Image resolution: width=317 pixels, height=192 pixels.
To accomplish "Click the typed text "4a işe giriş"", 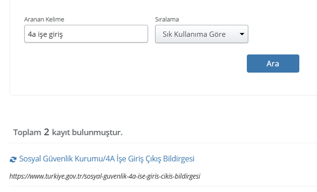I will click(x=46, y=34).
